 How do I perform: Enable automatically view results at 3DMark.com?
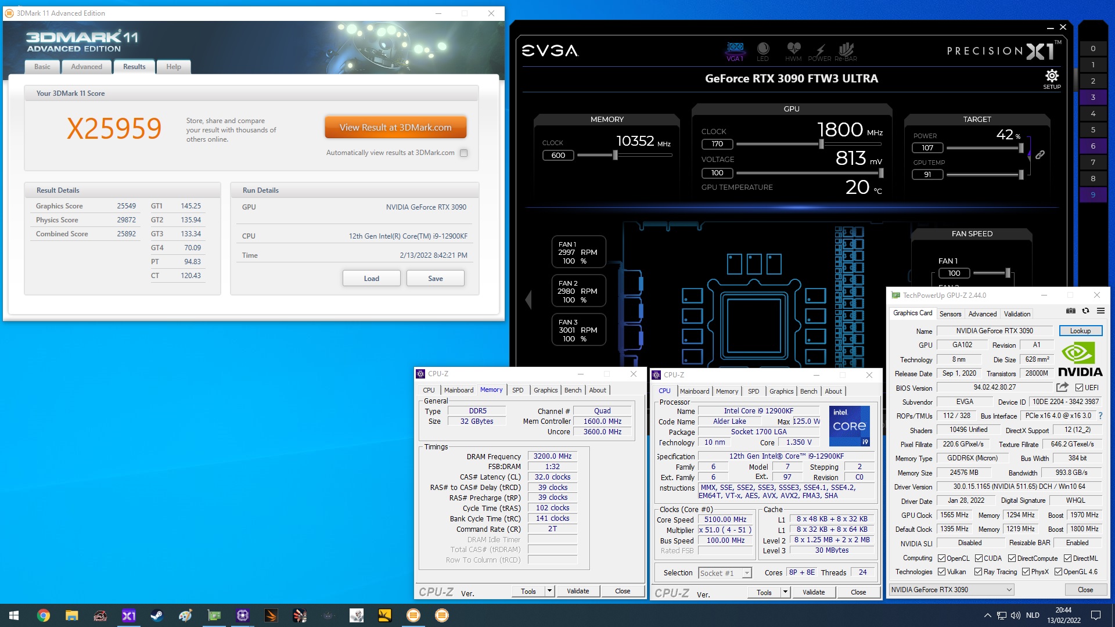click(463, 153)
